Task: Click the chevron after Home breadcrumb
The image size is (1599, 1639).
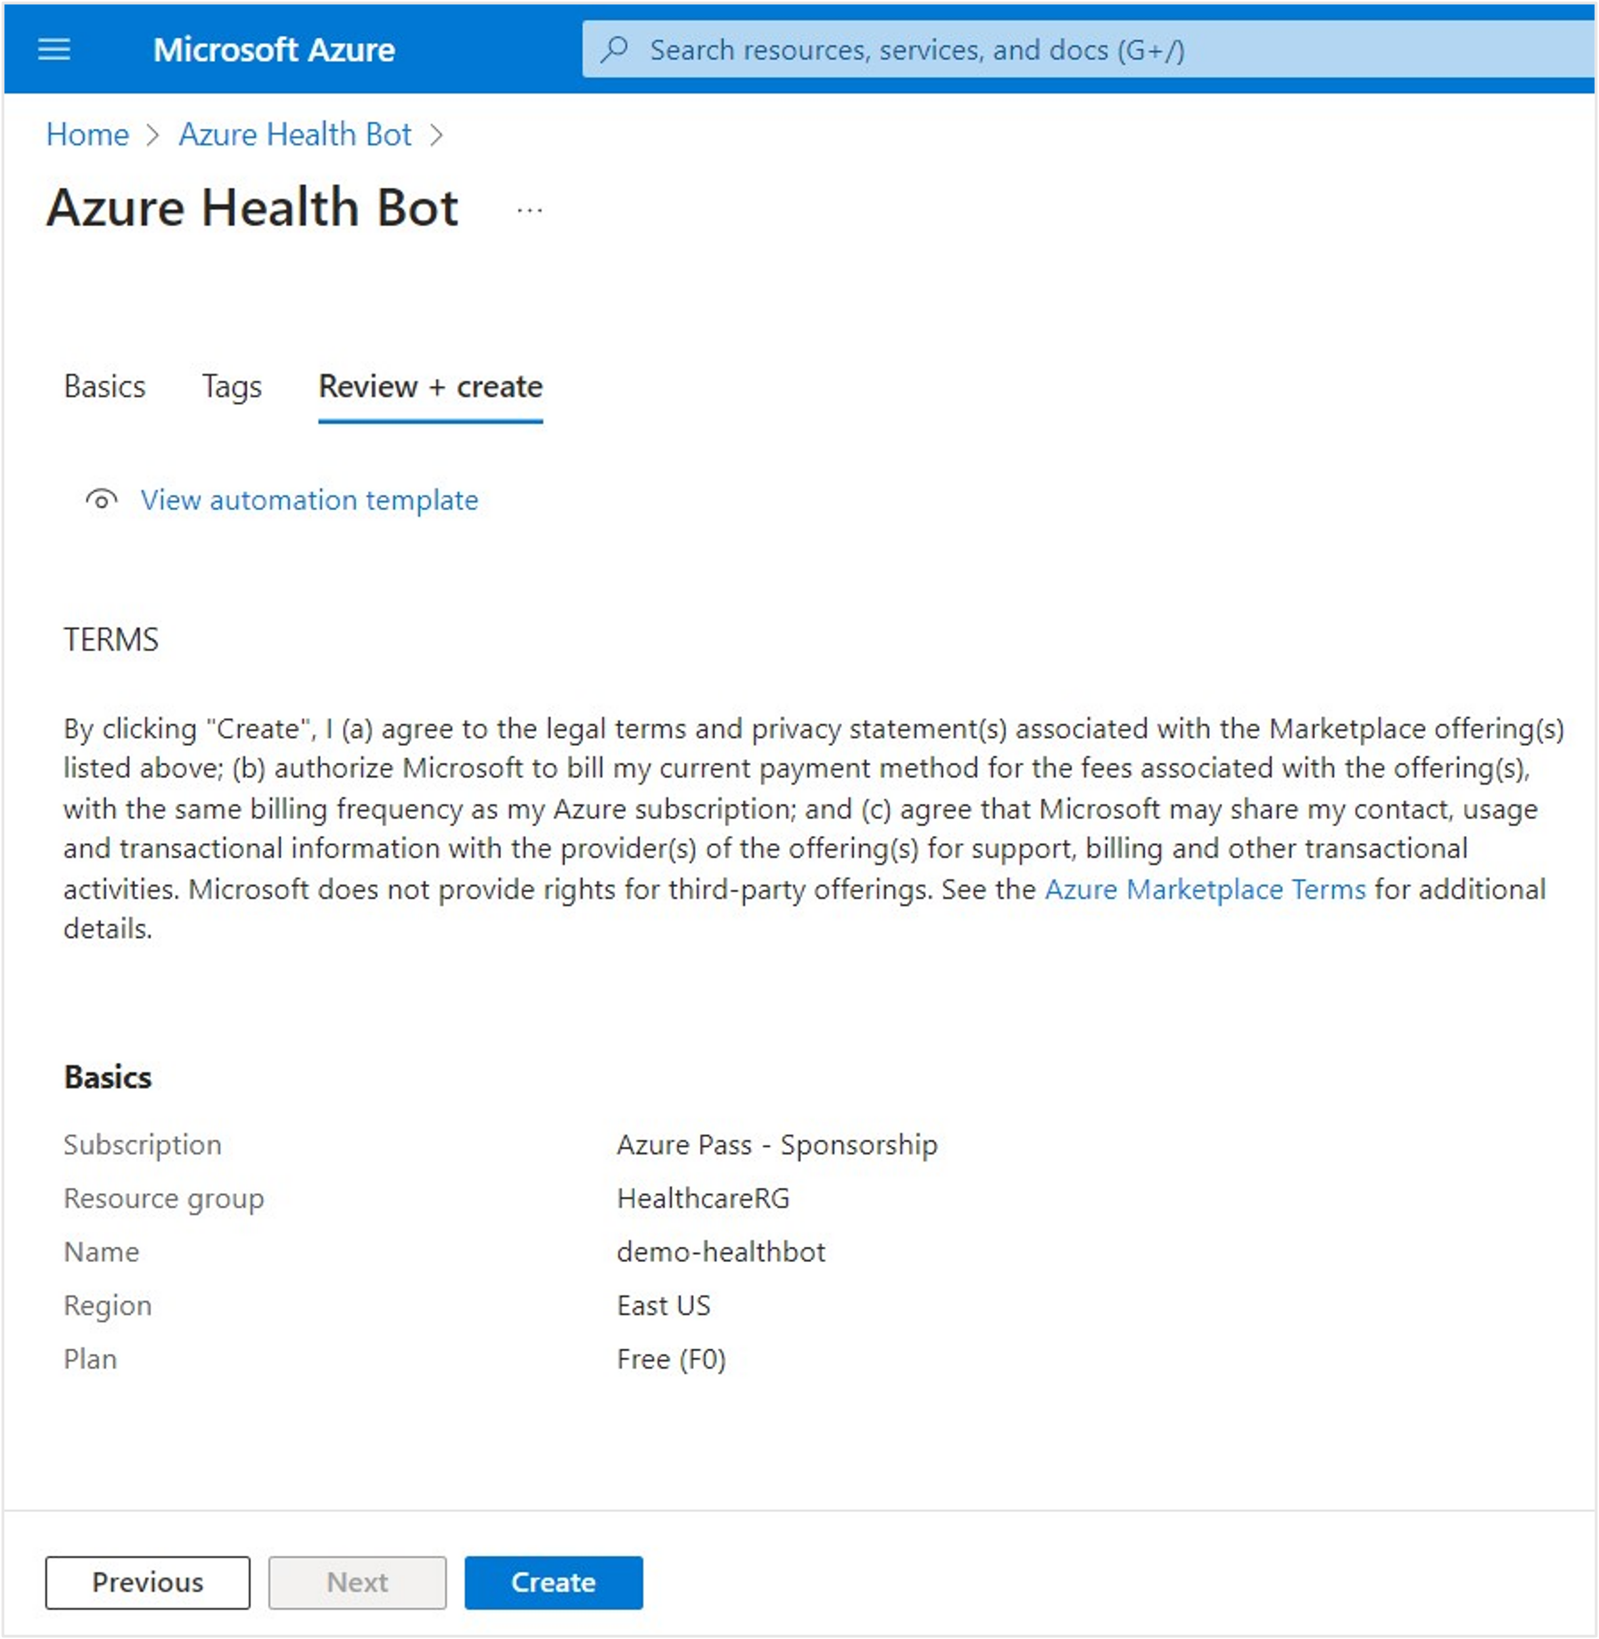Action: [x=153, y=135]
